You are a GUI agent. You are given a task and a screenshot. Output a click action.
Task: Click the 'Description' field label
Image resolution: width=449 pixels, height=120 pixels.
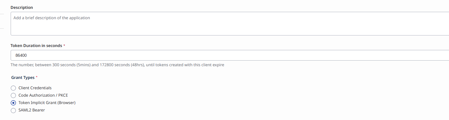[x=22, y=7]
